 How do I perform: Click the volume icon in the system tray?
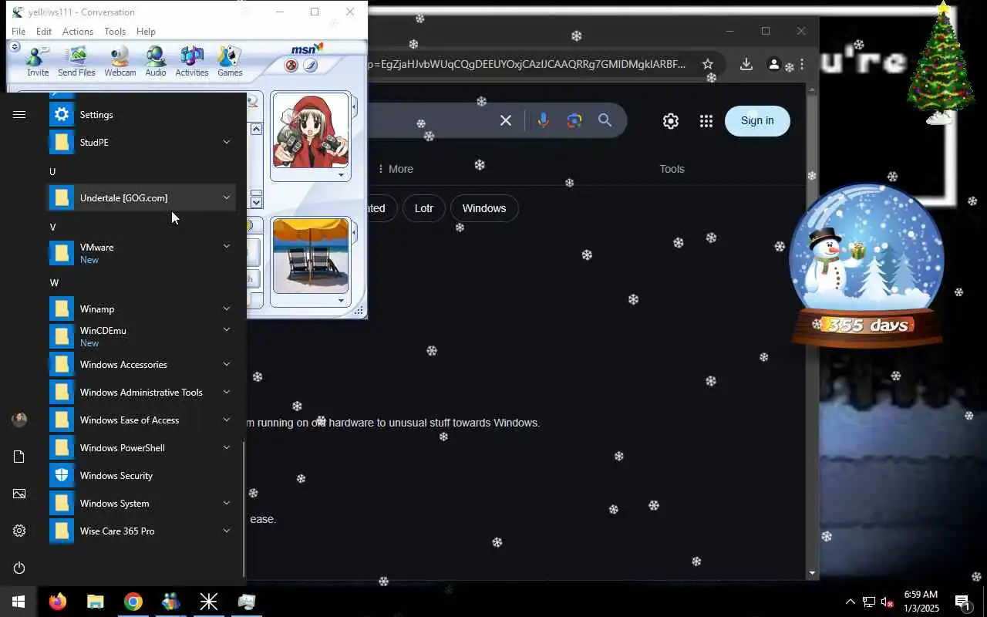[x=887, y=602]
